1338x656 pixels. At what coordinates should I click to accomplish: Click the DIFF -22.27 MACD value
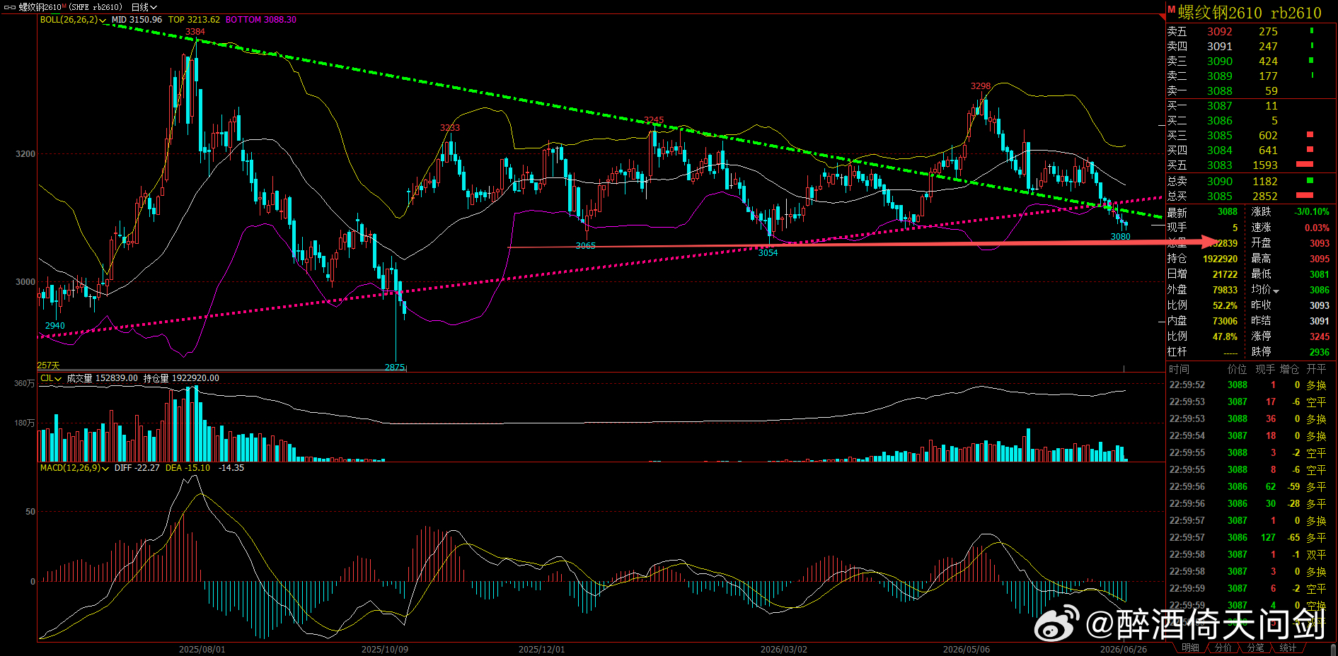(x=137, y=468)
